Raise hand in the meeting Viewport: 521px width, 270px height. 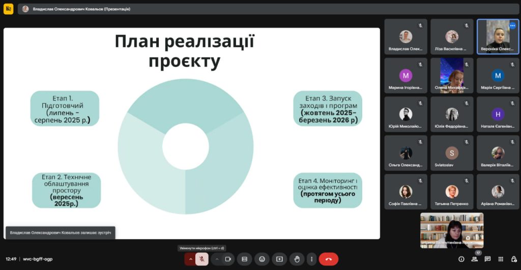coord(297,259)
